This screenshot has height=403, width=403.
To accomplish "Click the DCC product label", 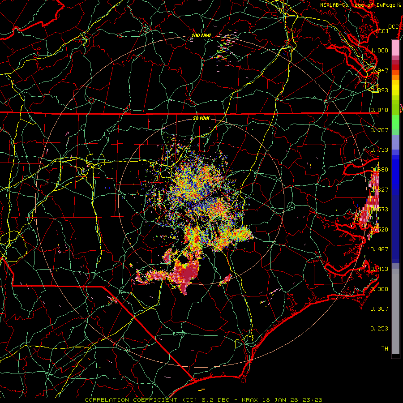I will [x=394, y=27].
